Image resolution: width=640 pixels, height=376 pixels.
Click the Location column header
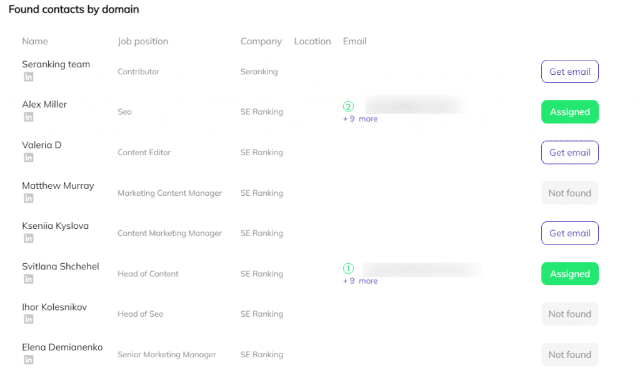312,41
